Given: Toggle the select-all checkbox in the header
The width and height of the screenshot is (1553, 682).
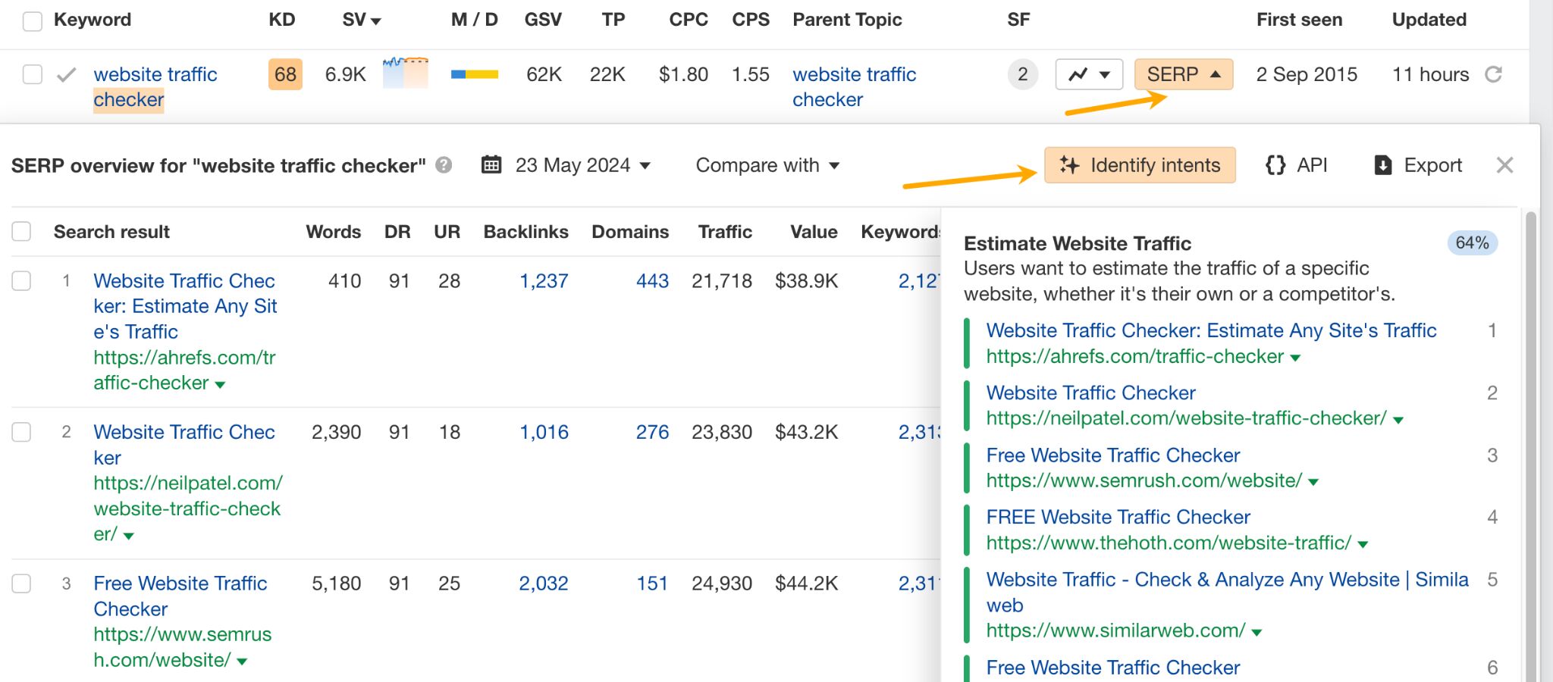Looking at the screenshot, I should 31,20.
